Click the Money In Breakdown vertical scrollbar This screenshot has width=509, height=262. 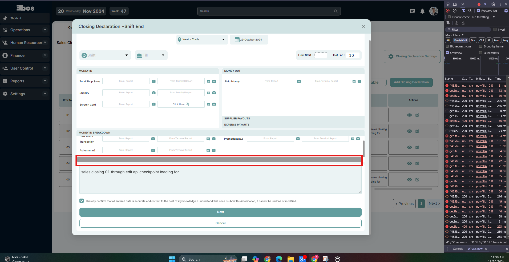(364, 149)
